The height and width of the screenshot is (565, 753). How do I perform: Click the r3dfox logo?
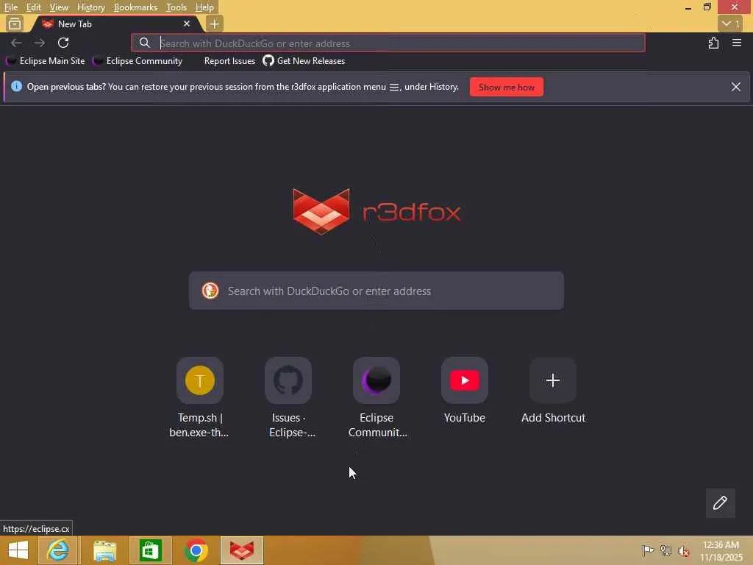point(376,211)
